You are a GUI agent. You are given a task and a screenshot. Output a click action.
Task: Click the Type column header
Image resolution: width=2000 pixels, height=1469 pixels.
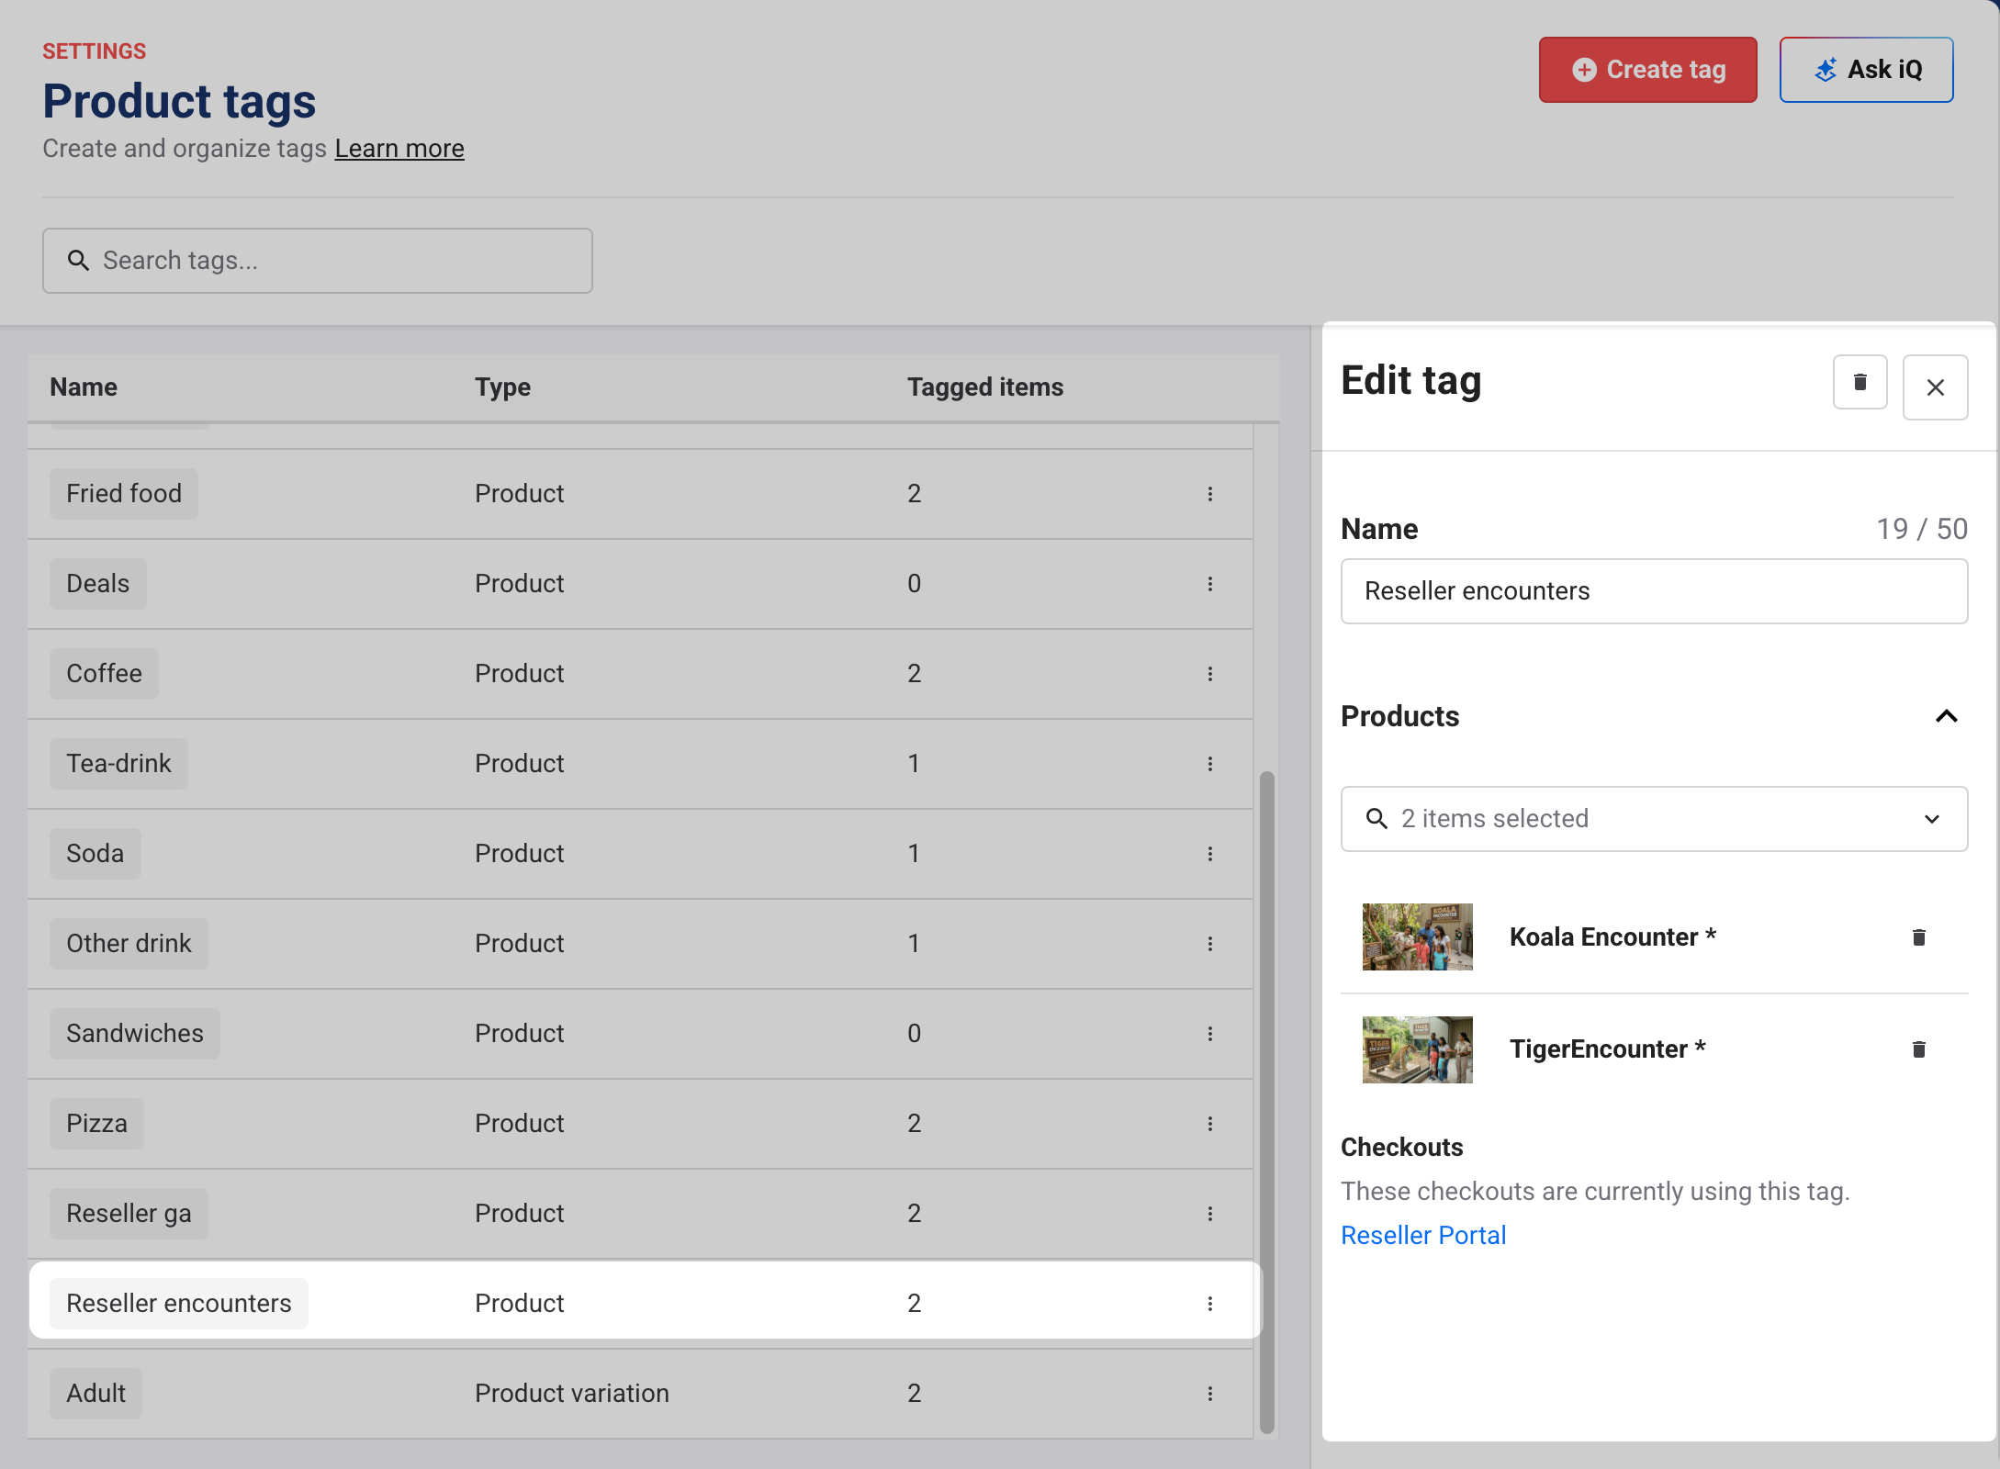[x=503, y=387]
